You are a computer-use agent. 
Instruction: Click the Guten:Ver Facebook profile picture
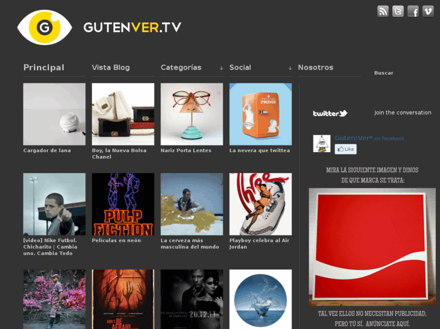pos(321,143)
